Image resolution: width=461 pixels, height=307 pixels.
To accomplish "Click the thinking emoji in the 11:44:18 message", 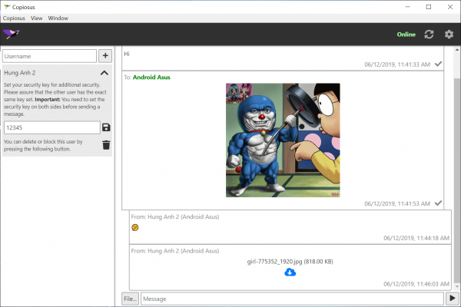I will click(135, 227).
